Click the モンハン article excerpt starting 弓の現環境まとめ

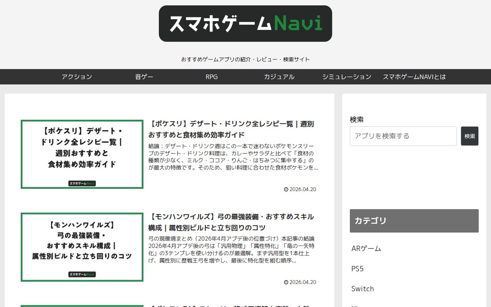(232, 250)
